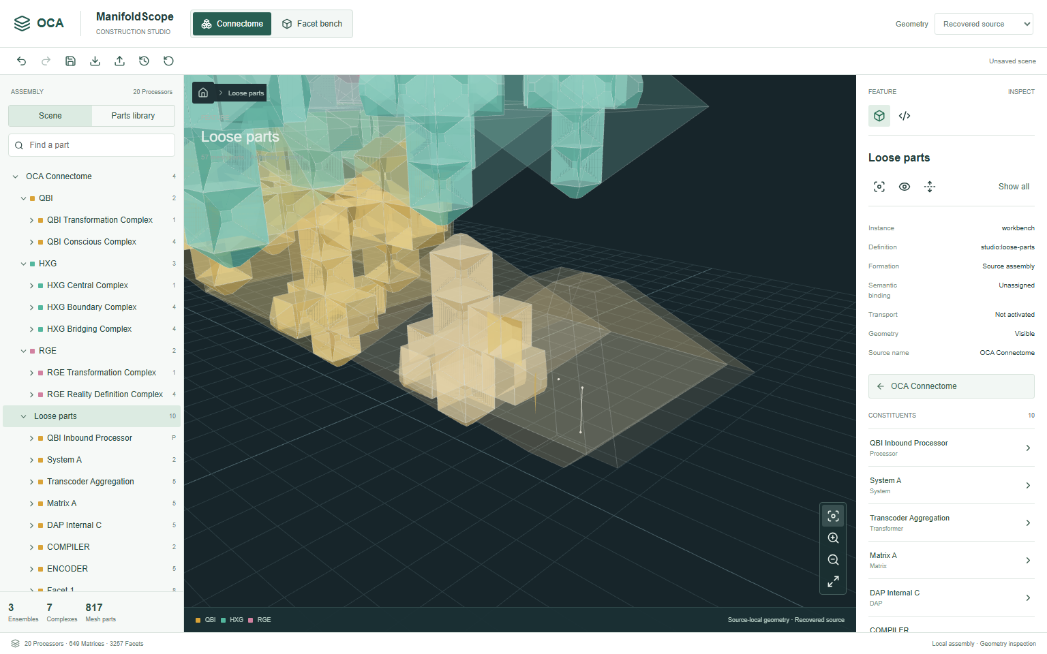1047x654 pixels.
Task: Expand the viewport to fullscreen
Action: (833, 582)
